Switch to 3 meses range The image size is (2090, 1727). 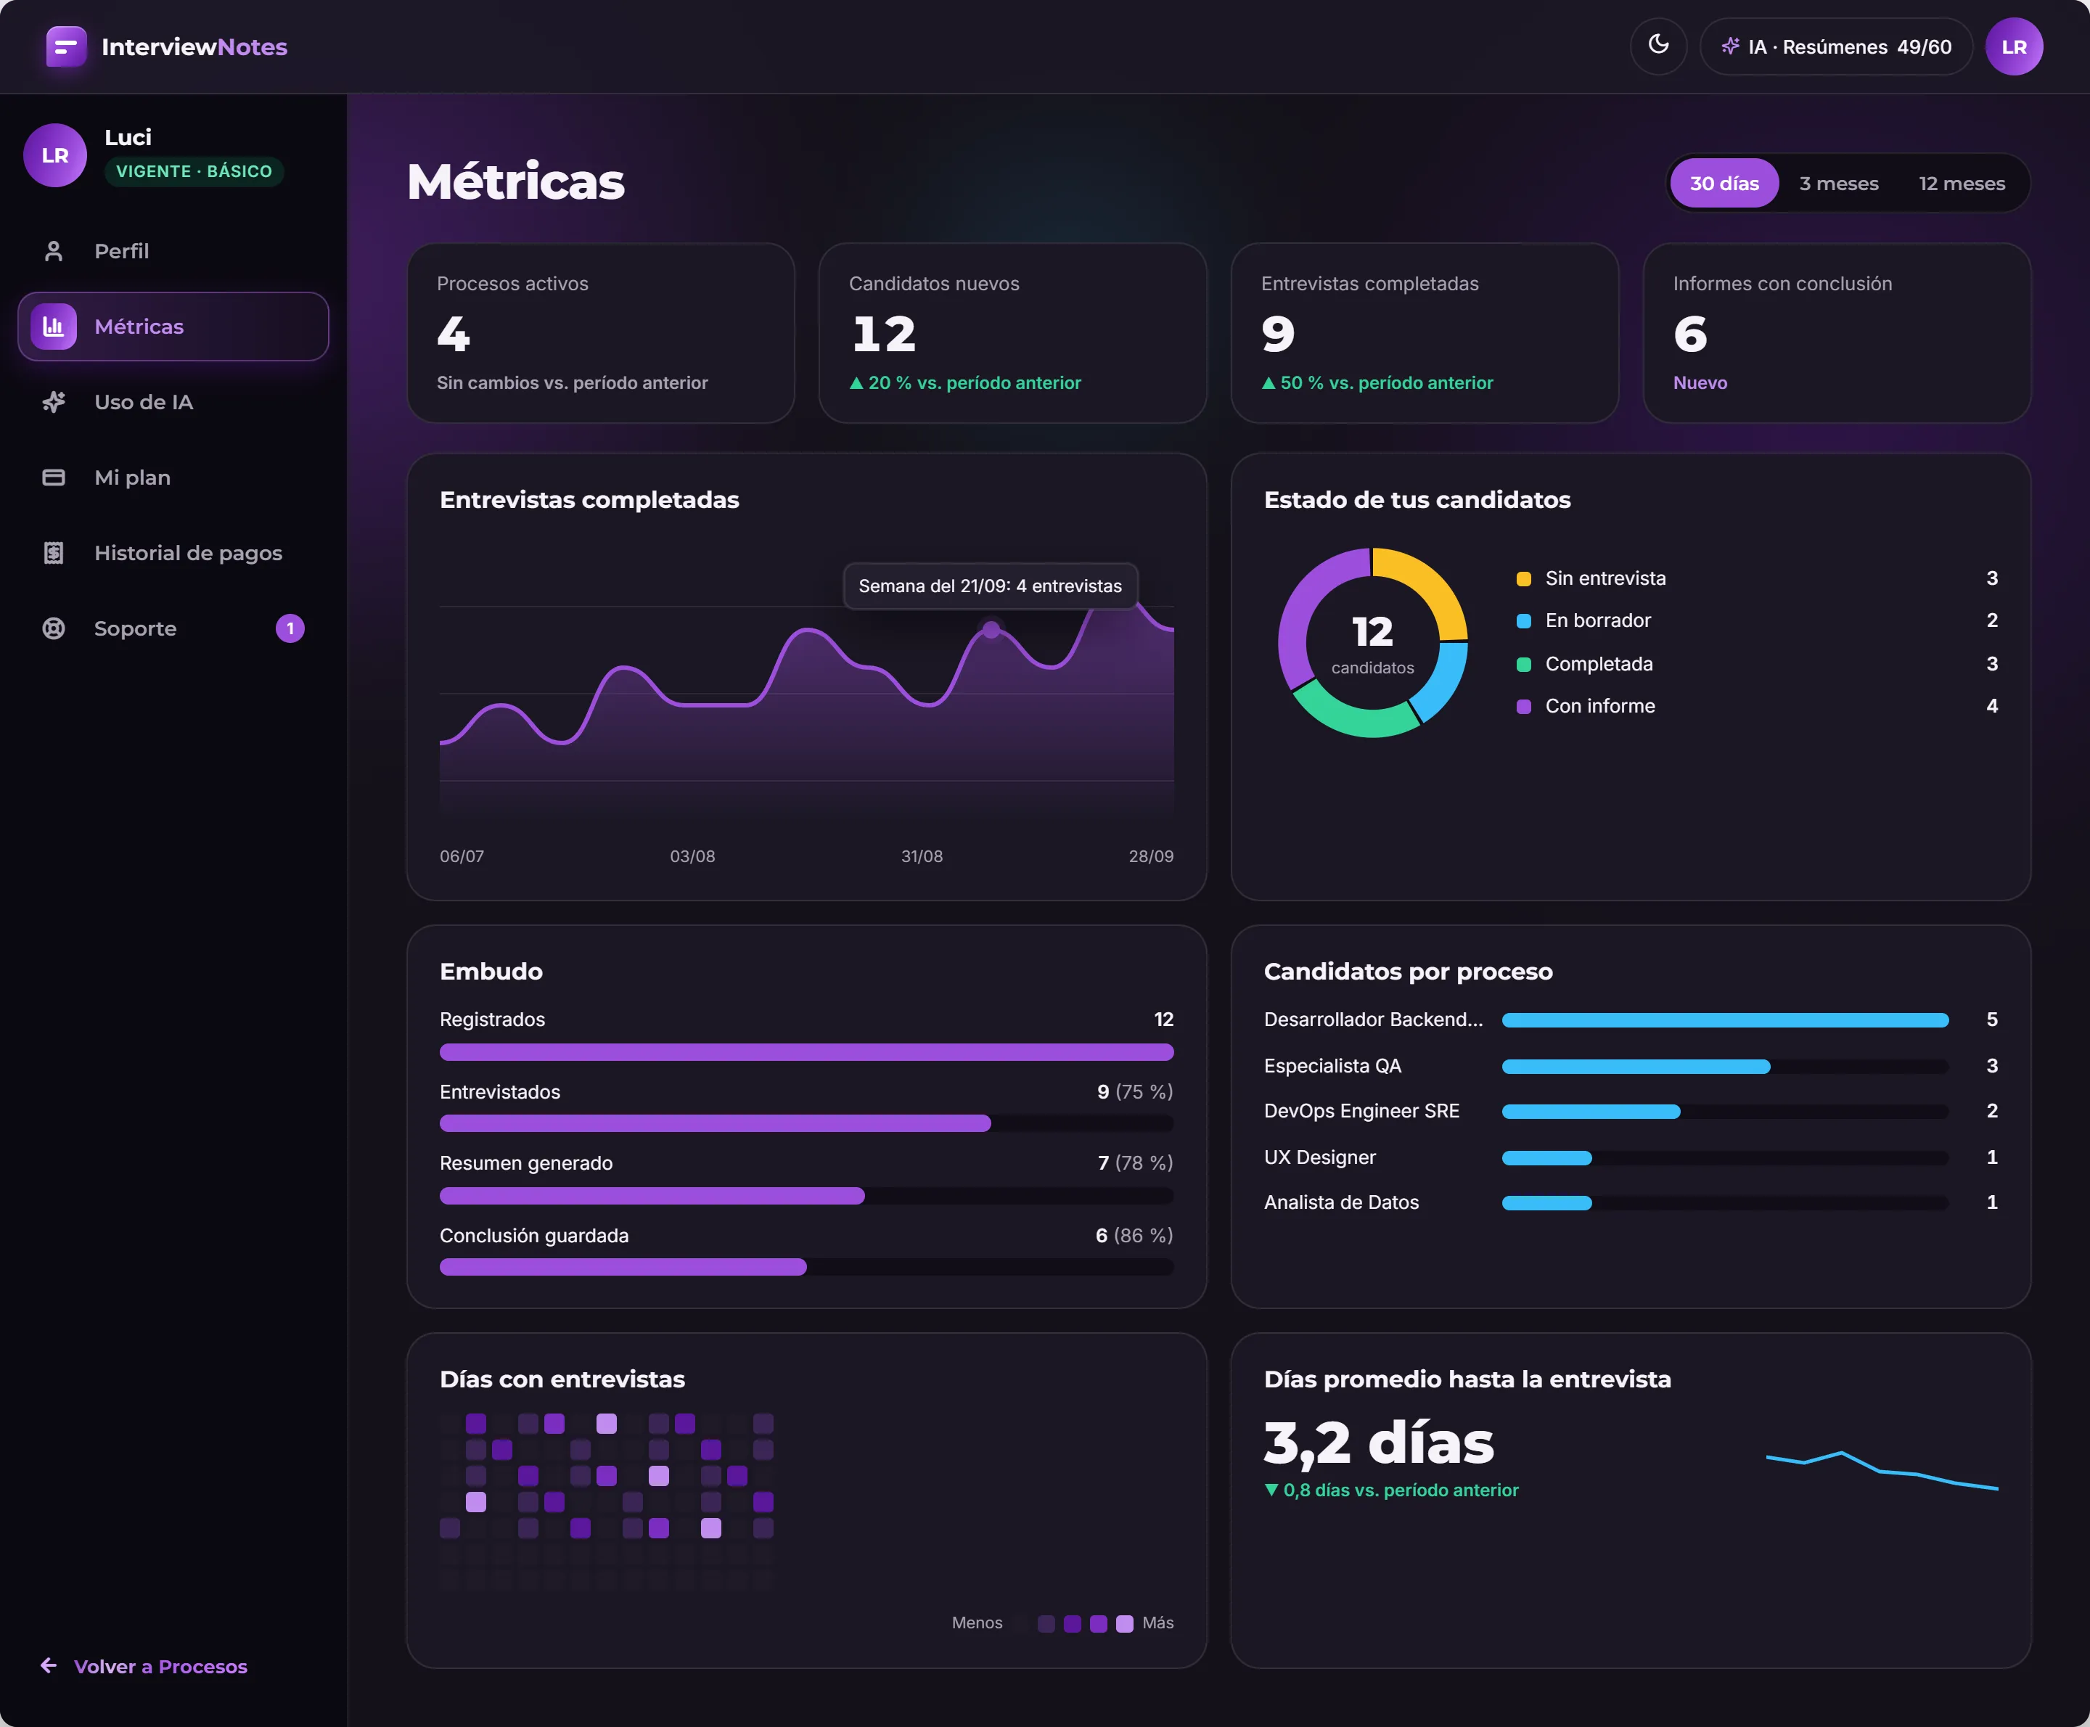[x=1838, y=183]
